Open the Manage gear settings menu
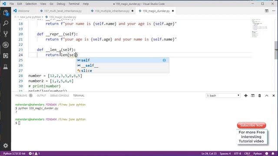Image resolution: width=278 pixels, height=156 pixels. click(6, 146)
